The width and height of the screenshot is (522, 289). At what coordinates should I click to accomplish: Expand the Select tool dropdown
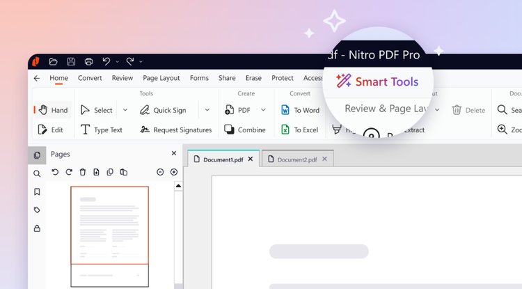tap(125, 110)
